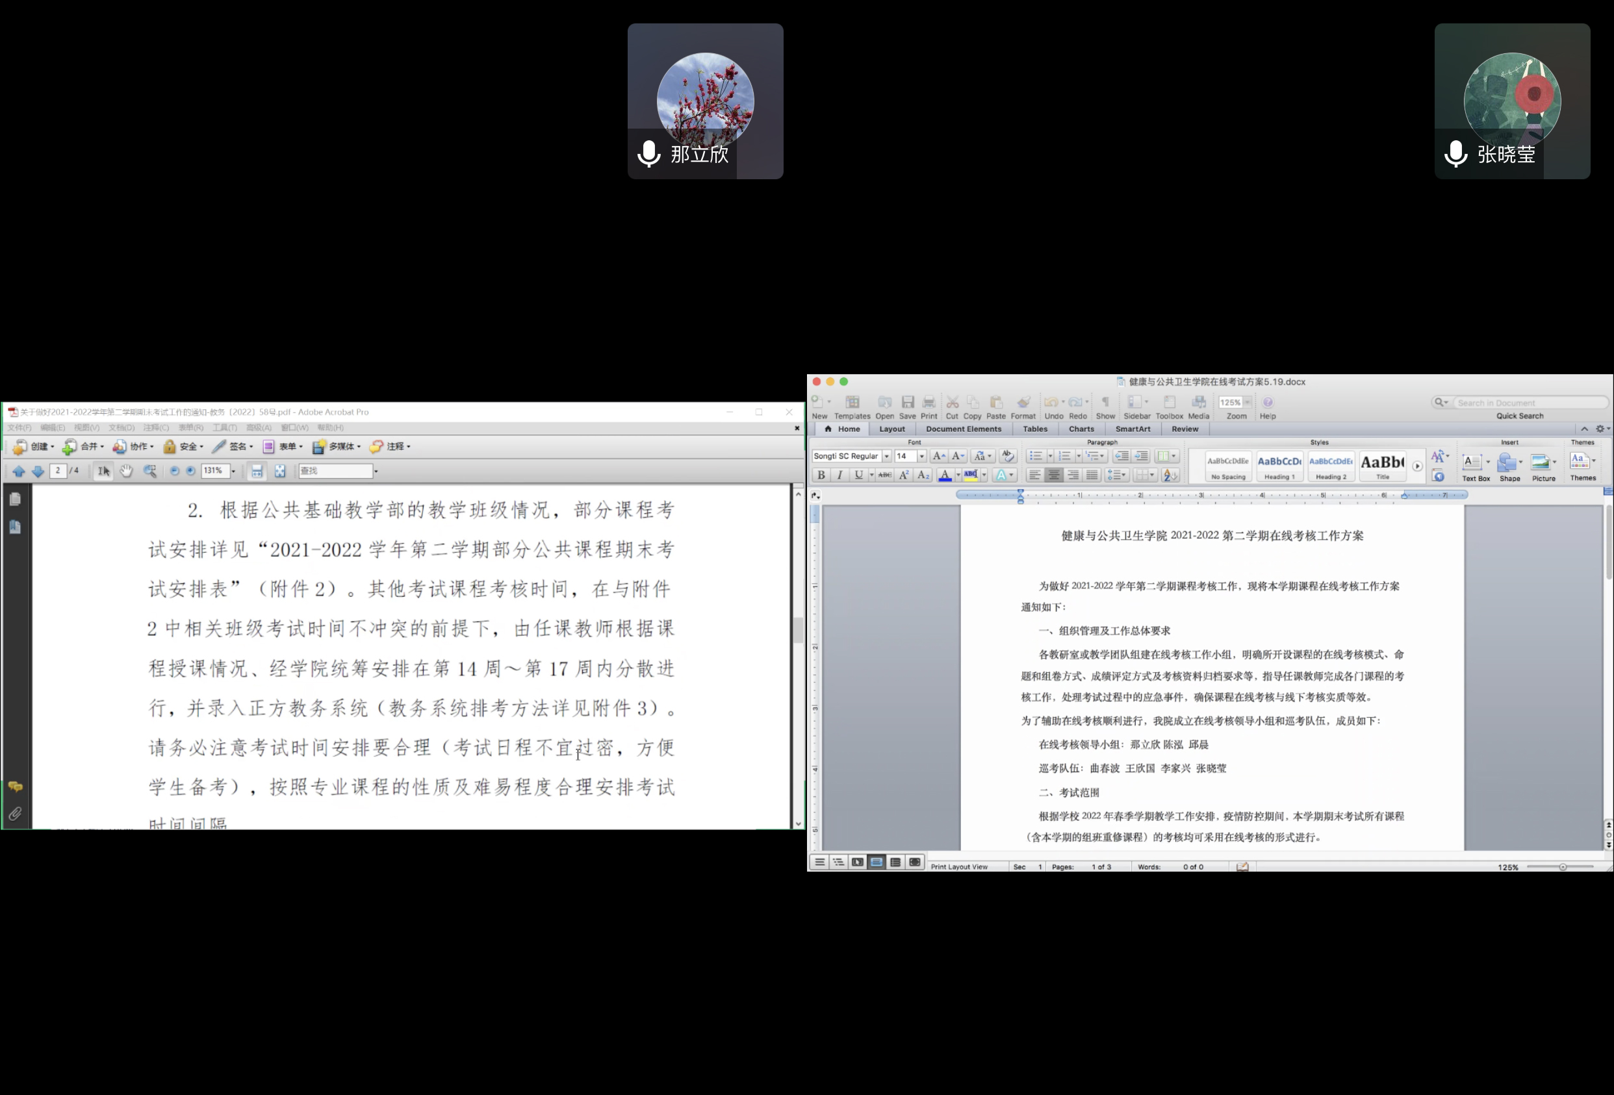The image size is (1614, 1095).
Task: Expand the Acrobat 131% zoom dropdown
Action: click(x=233, y=471)
